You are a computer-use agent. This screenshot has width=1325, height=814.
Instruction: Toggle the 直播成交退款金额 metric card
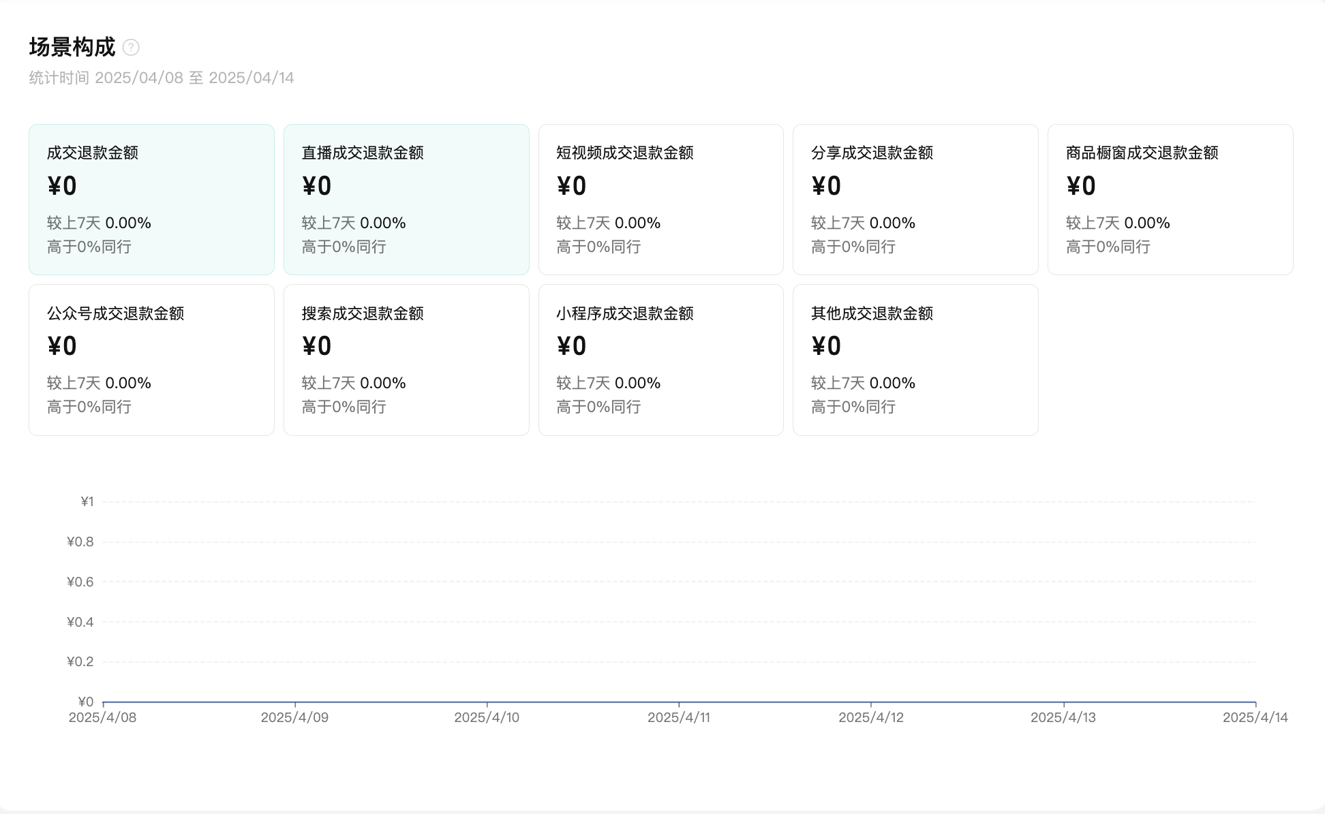pos(406,200)
